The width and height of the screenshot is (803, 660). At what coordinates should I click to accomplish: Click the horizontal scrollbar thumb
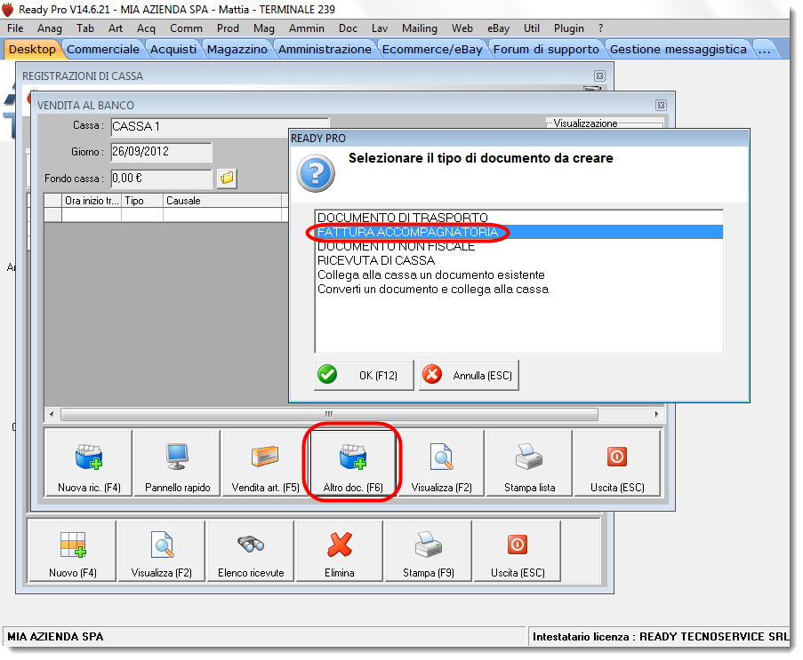tap(329, 414)
